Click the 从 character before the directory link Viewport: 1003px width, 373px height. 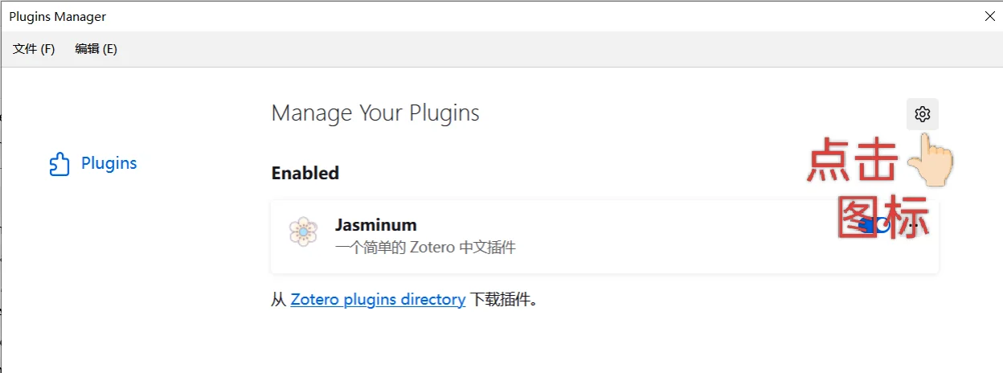point(278,300)
